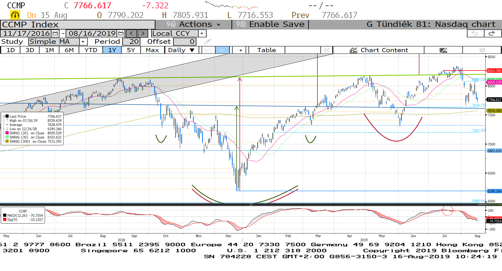Switch to line chart type
Screen dimensions: 502x271
(x=208, y=50)
